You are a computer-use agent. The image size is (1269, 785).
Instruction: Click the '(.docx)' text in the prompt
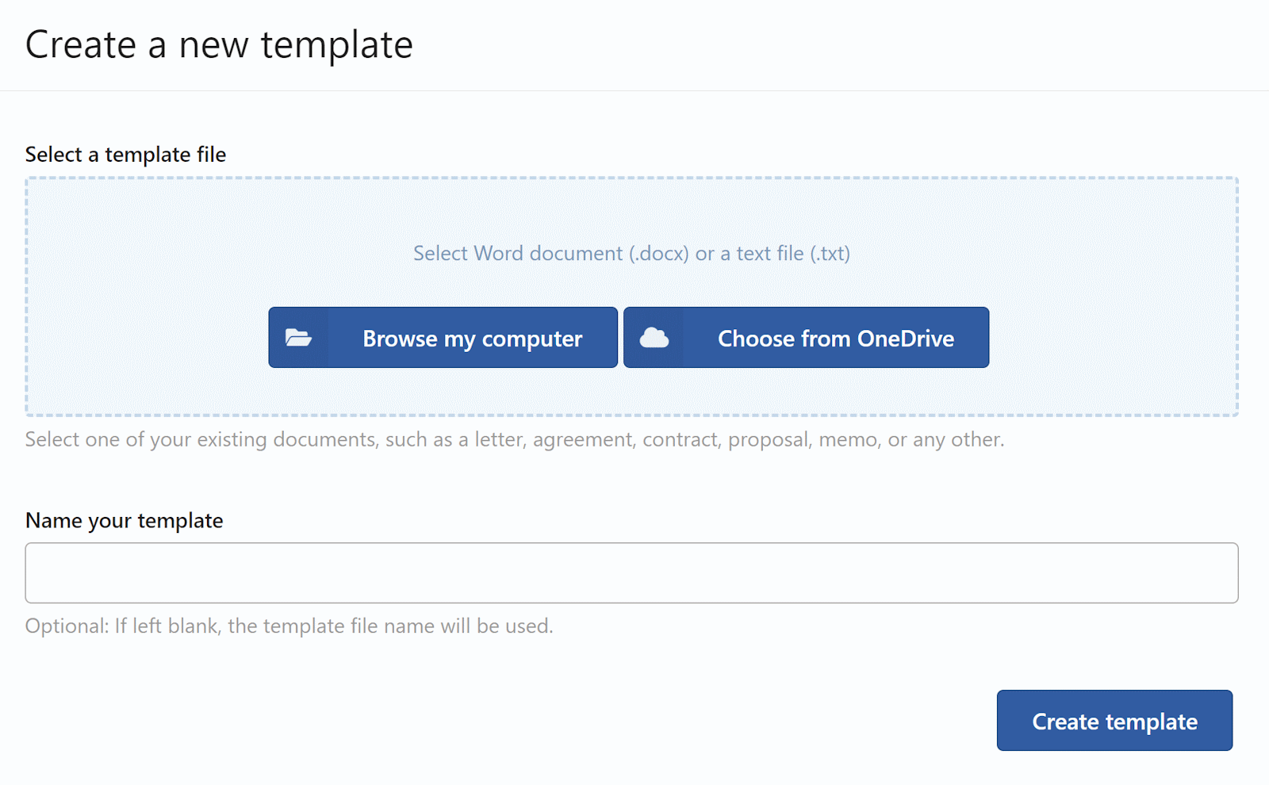[658, 254]
